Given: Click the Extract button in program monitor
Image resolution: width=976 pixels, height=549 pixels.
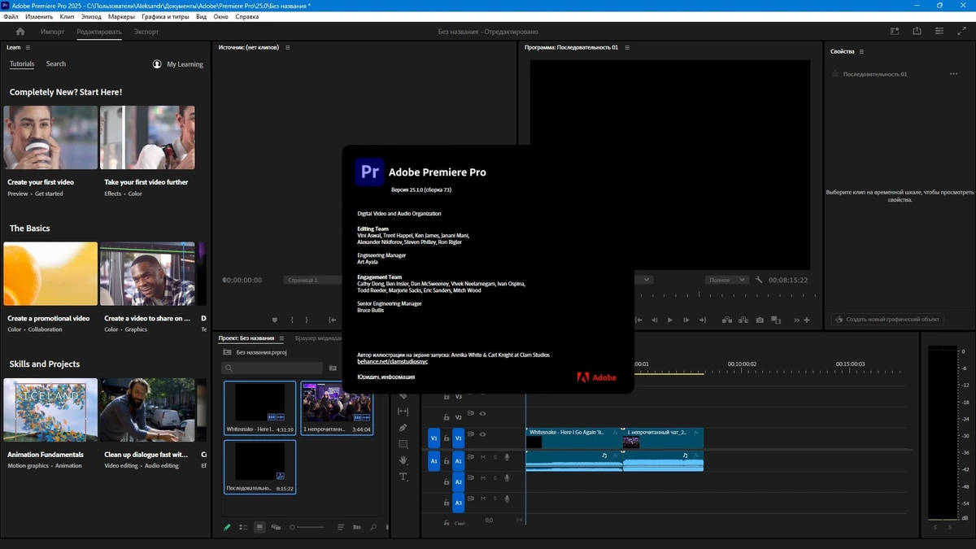Looking at the screenshot, I should (742, 320).
